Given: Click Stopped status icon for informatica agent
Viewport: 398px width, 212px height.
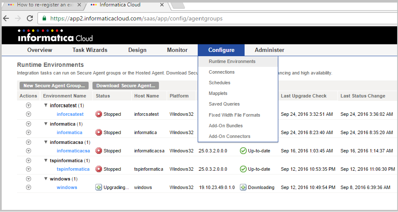Looking at the screenshot, I should pyautogui.click(x=98, y=132).
